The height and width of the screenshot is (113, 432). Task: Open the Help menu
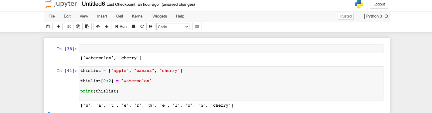(180, 16)
